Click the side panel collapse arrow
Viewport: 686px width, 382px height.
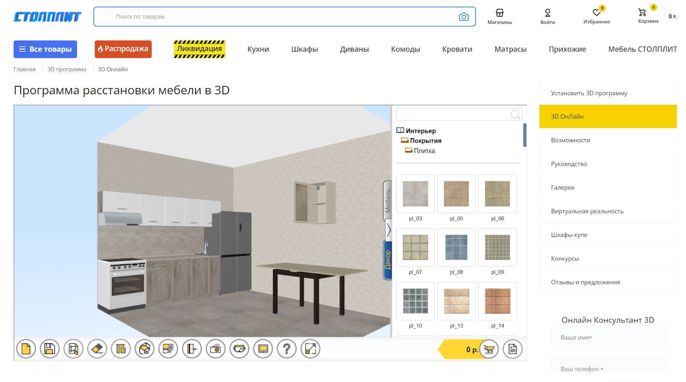pos(388,230)
